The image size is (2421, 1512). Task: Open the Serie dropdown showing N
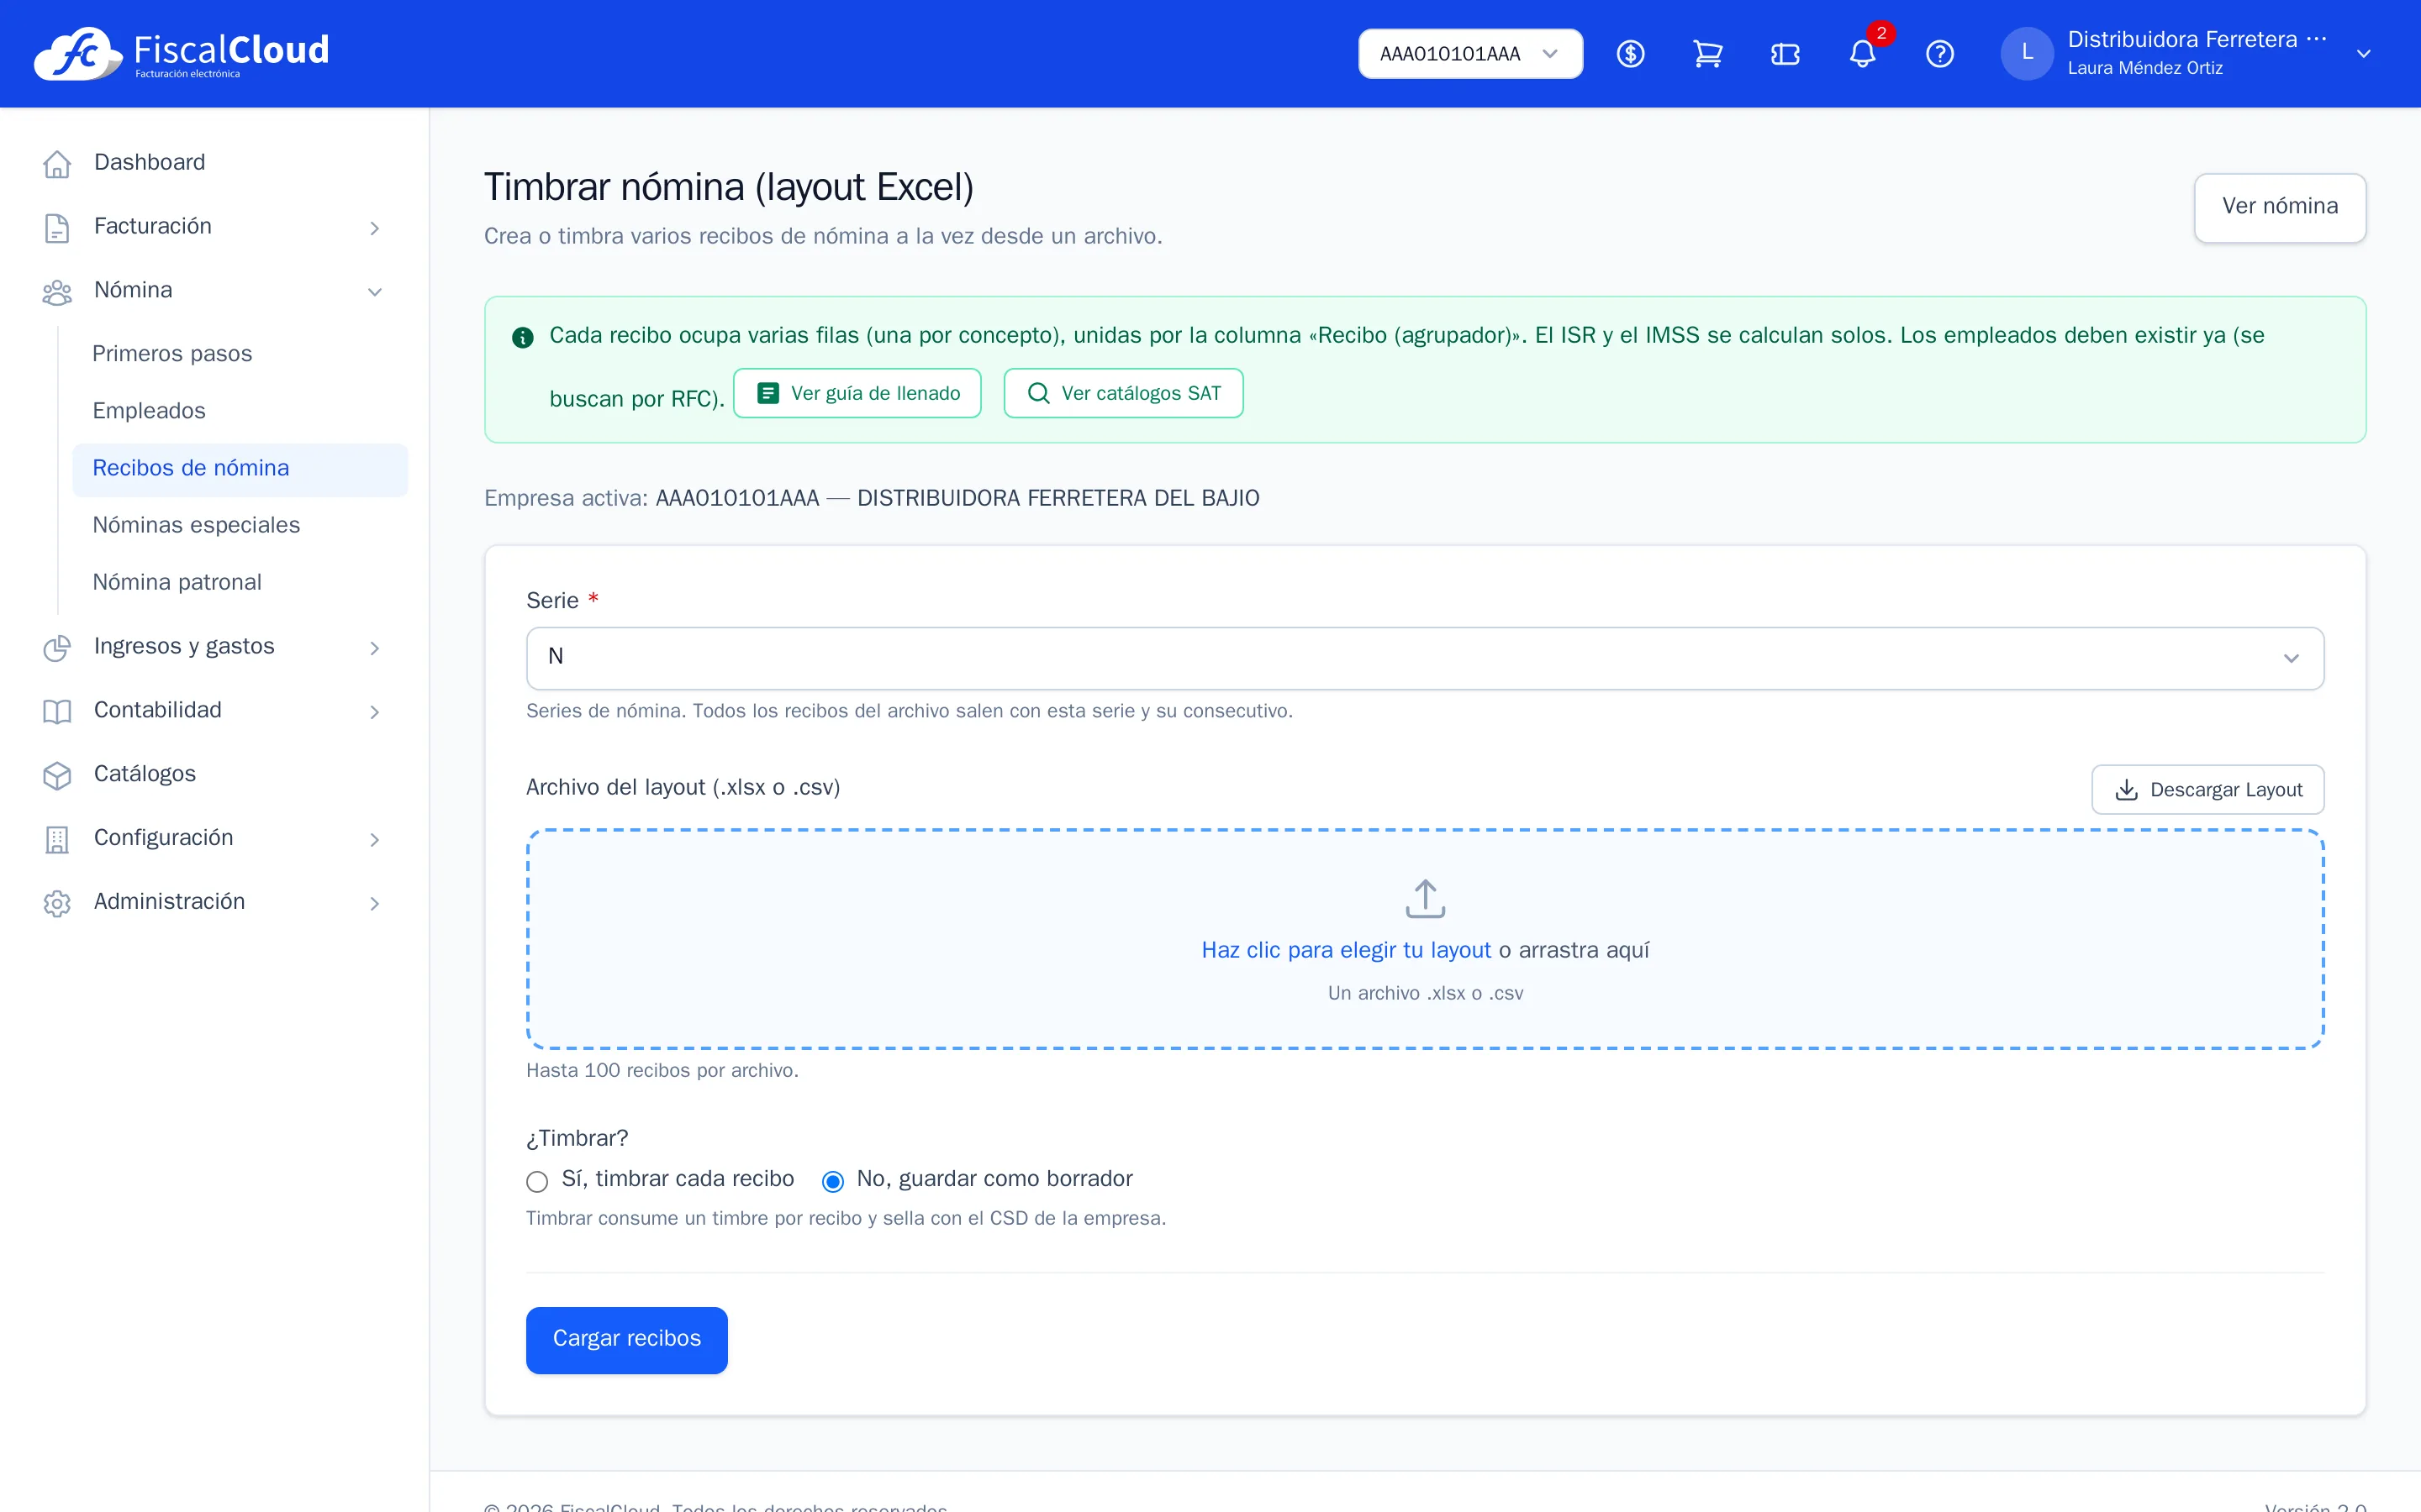pos(1425,658)
